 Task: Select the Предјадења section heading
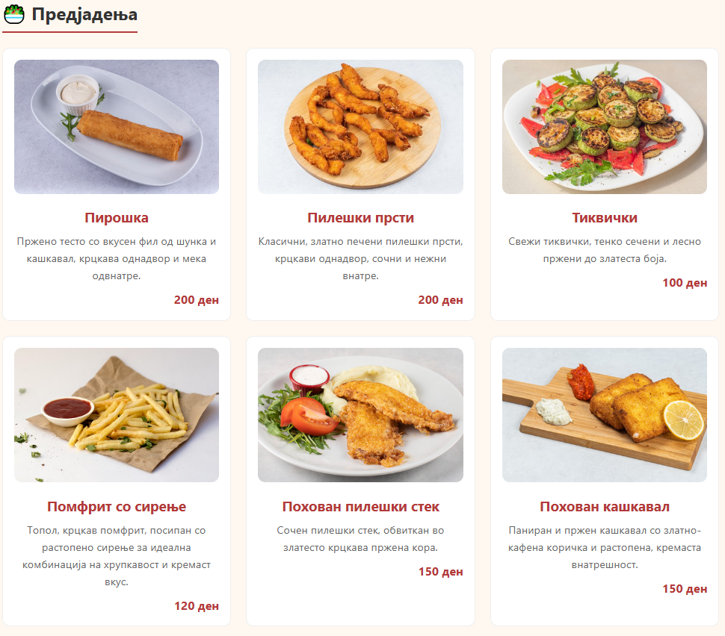(x=84, y=14)
